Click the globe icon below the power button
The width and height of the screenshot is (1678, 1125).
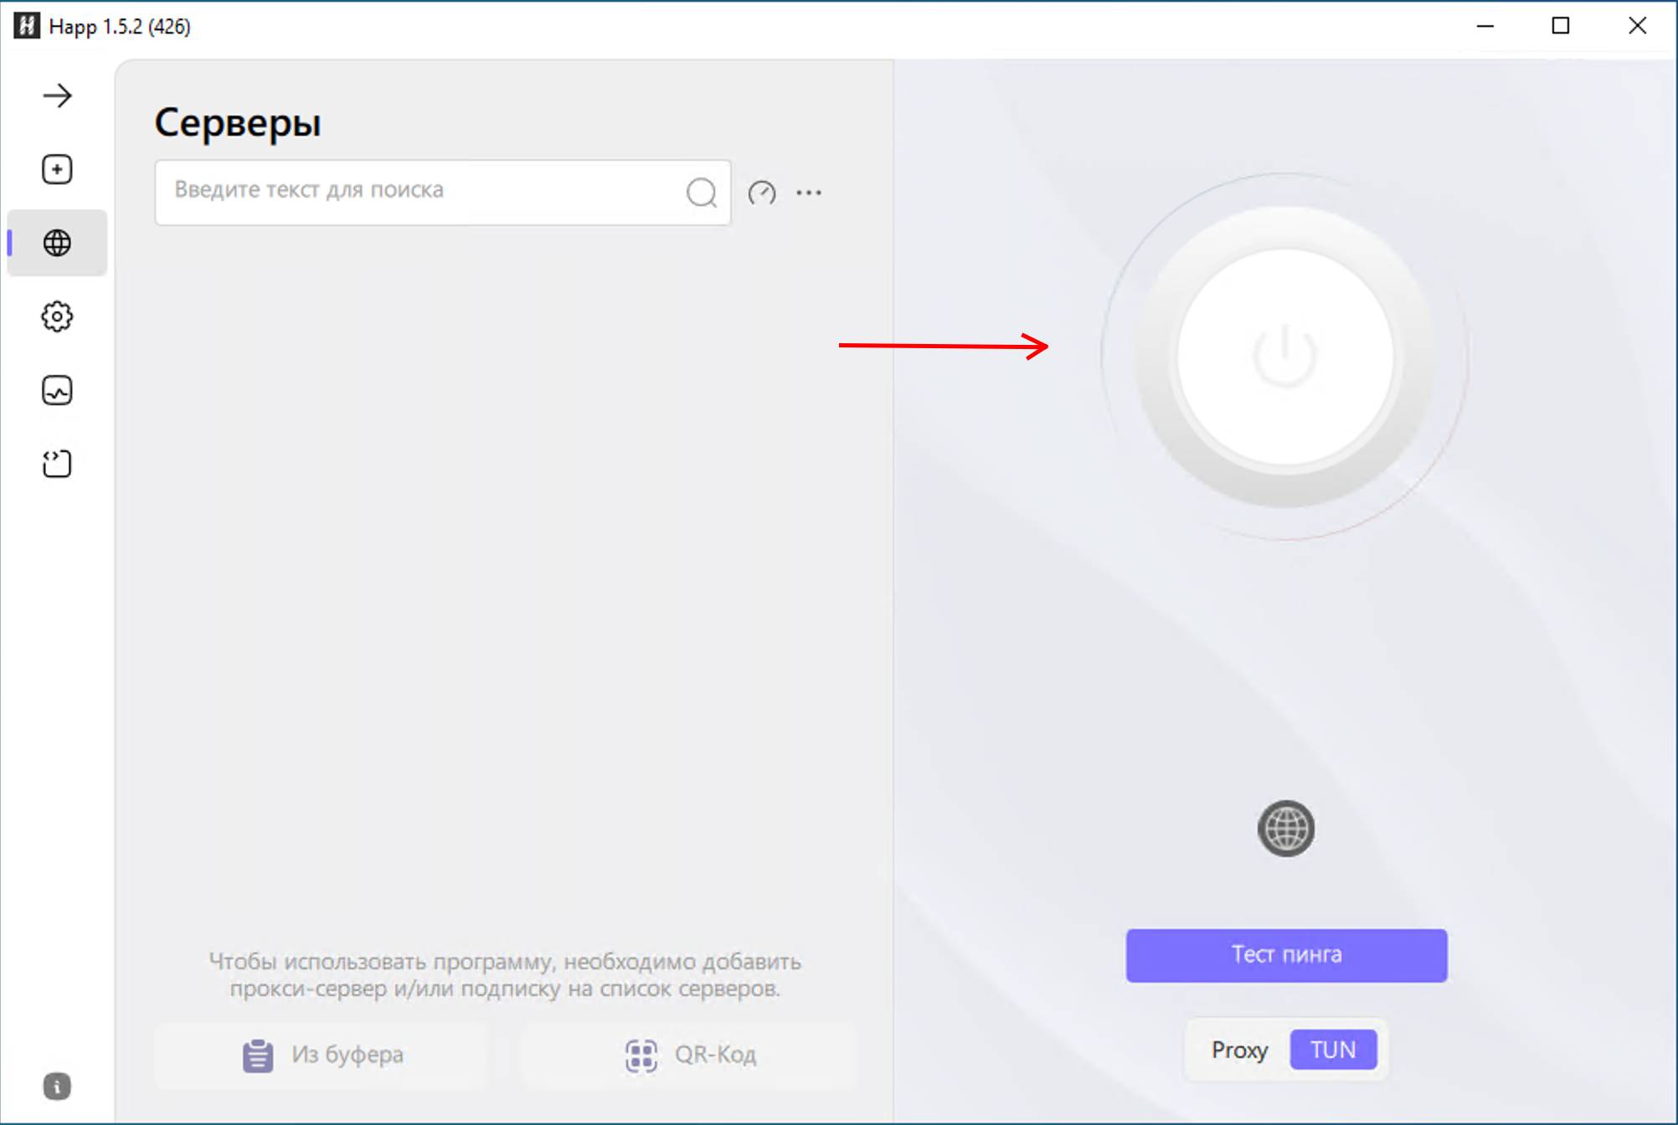click(1285, 830)
